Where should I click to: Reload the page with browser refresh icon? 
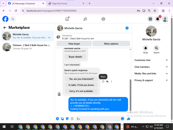click(16, 11)
